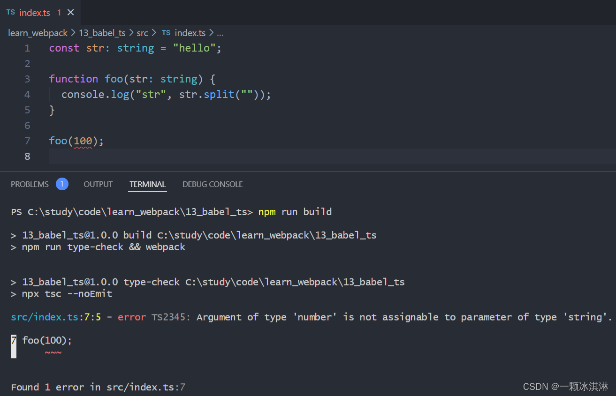Switch to the PROBLEMS panel tab
The image size is (616, 396).
(30, 184)
